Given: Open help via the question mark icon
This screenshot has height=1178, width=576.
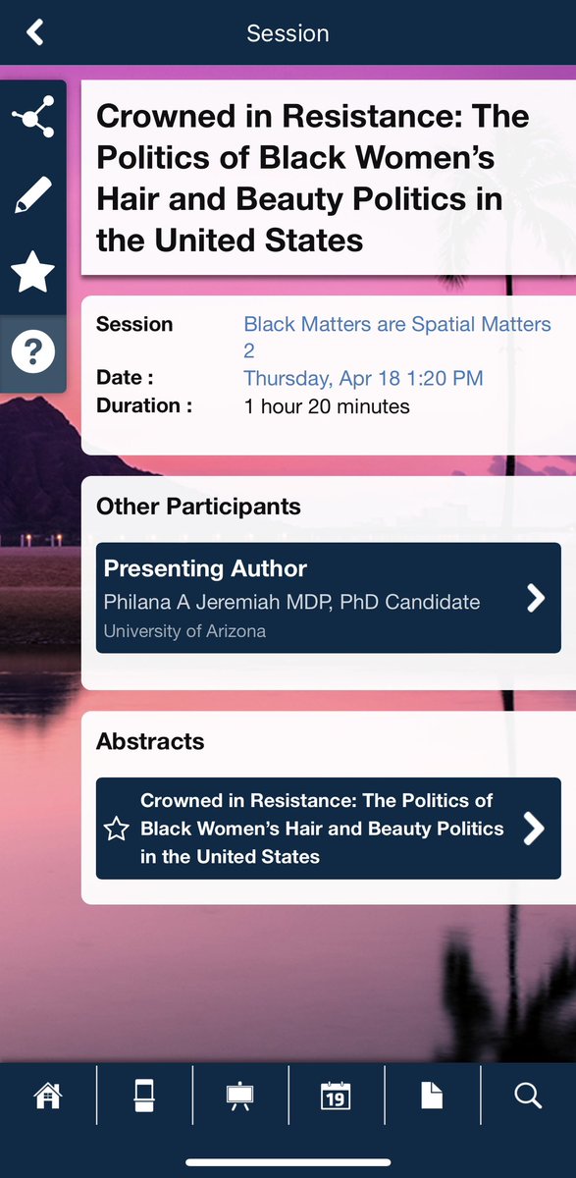Looking at the screenshot, I should tap(32, 351).
